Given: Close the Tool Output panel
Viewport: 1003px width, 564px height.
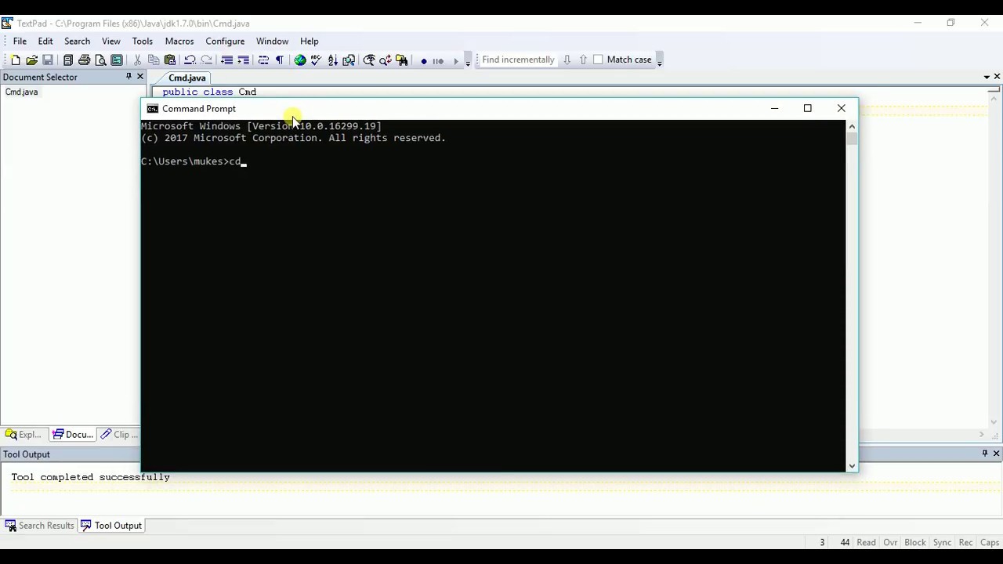Looking at the screenshot, I should (997, 454).
